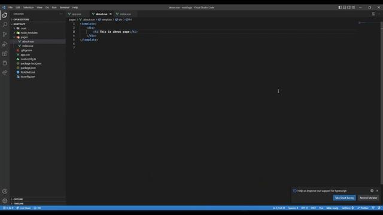The height and width of the screenshot is (215, 383).
Task: Open index.vue in the explorer tree
Action: coord(38,46)
